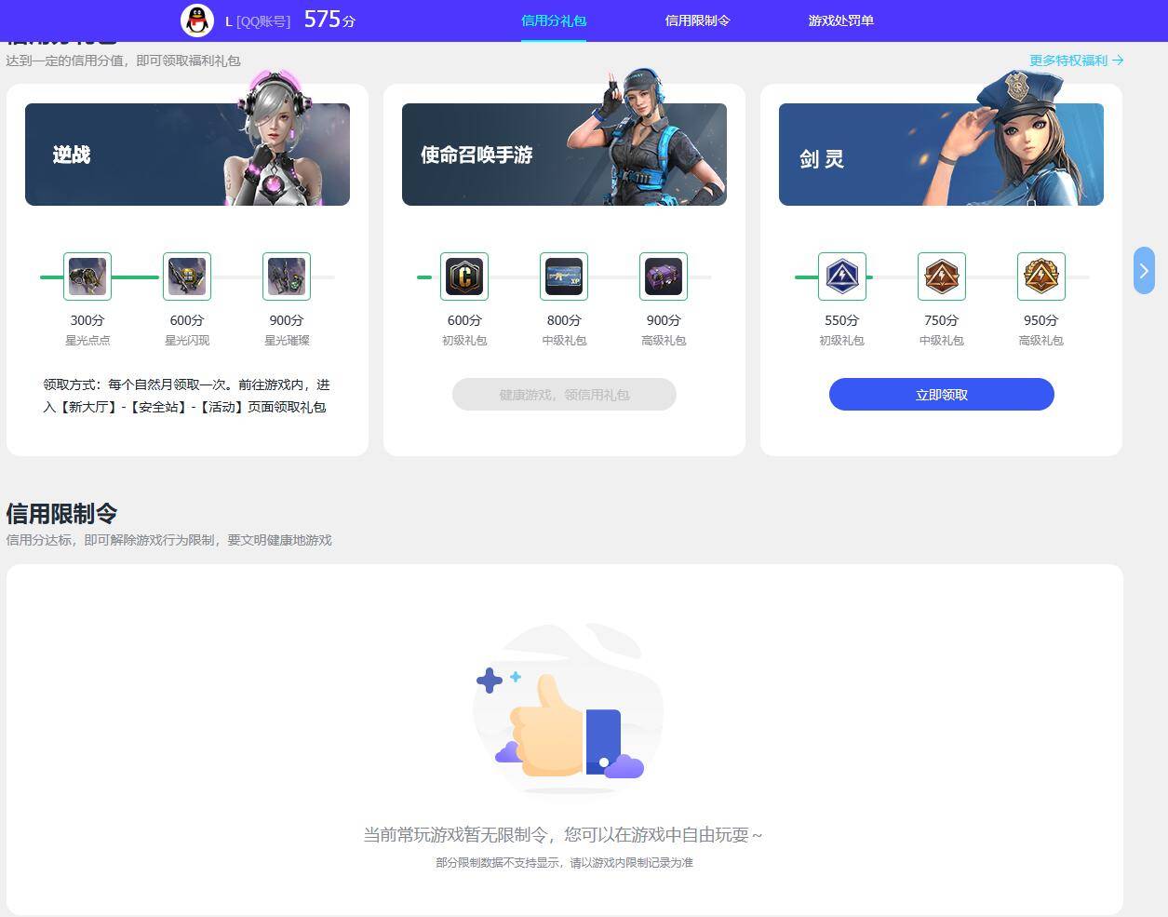The width and height of the screenshot is (1168, 917).
Task: Click the 800分 中级礼包 XP card icon
Action: 564,276
